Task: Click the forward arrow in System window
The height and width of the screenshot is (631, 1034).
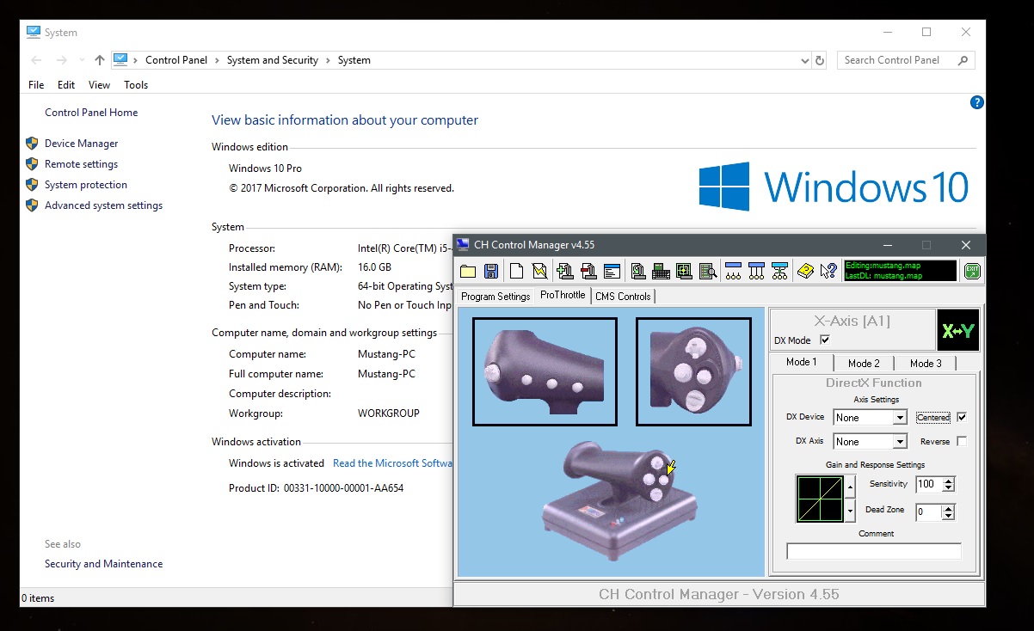Action: 61,60
